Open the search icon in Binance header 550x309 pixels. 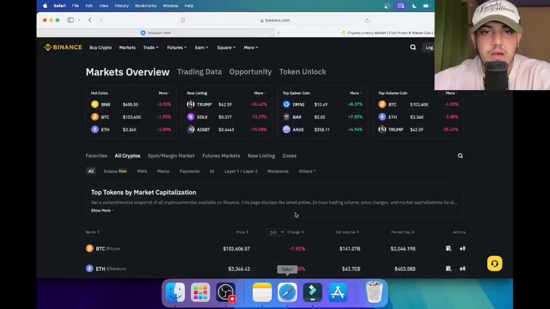coord(413,47)
